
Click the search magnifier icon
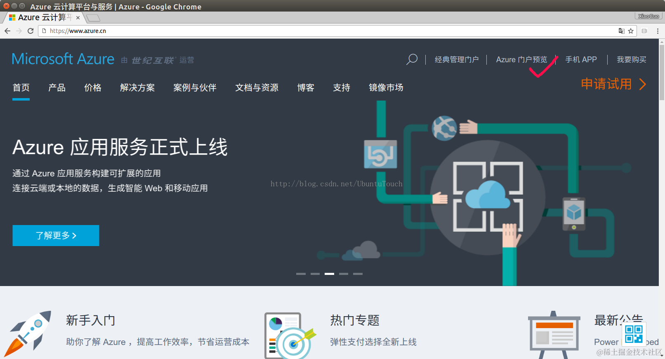tap(412, 59)
